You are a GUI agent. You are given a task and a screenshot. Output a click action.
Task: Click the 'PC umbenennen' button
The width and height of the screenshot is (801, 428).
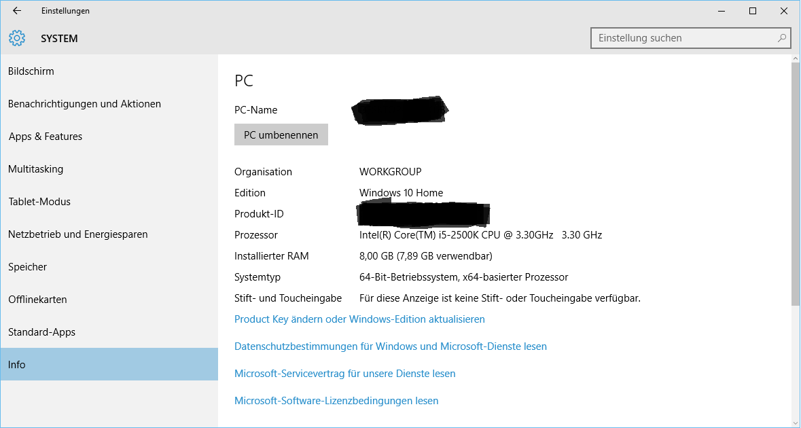281,135
